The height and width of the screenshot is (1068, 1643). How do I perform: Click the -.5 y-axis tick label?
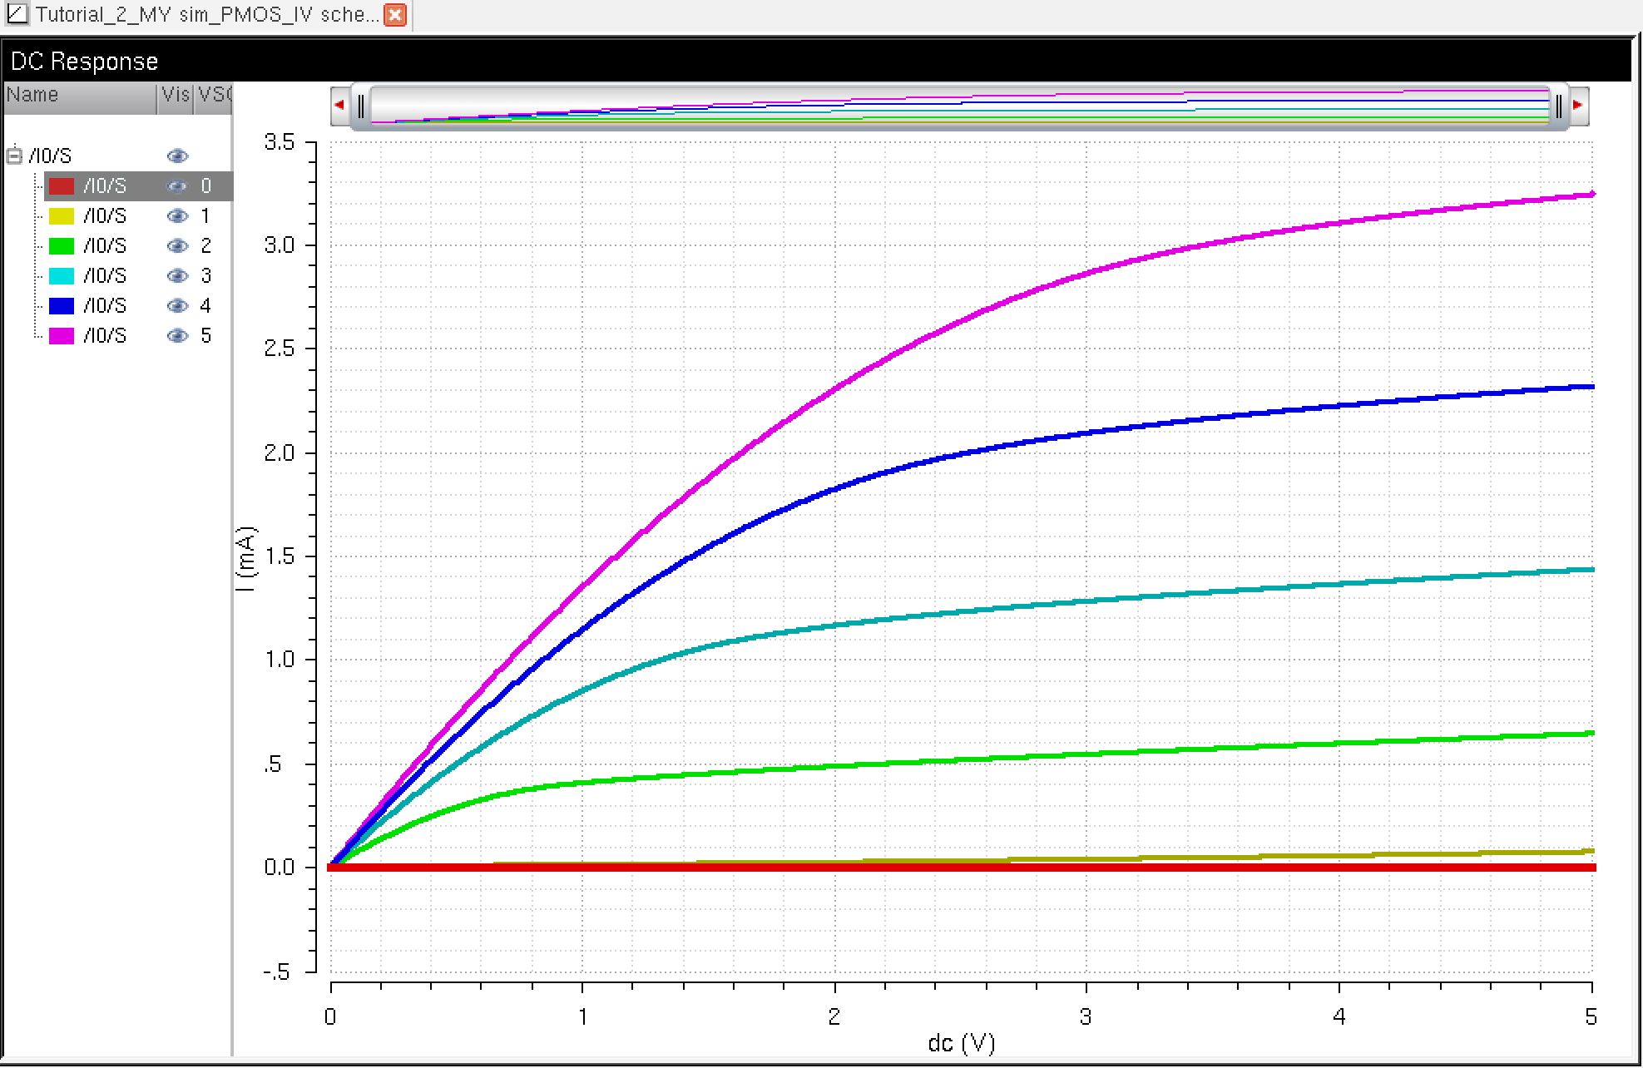[x=277, y=972]
